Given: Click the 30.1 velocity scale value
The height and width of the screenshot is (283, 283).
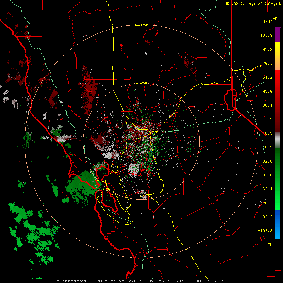Looking at the screenshot, I should point(268,105).
